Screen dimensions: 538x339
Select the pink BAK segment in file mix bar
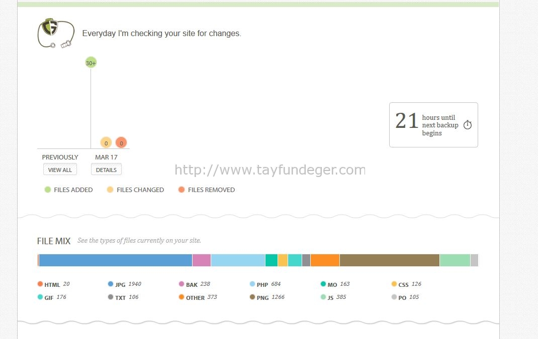pyautogui.click(x=202, y=260)
